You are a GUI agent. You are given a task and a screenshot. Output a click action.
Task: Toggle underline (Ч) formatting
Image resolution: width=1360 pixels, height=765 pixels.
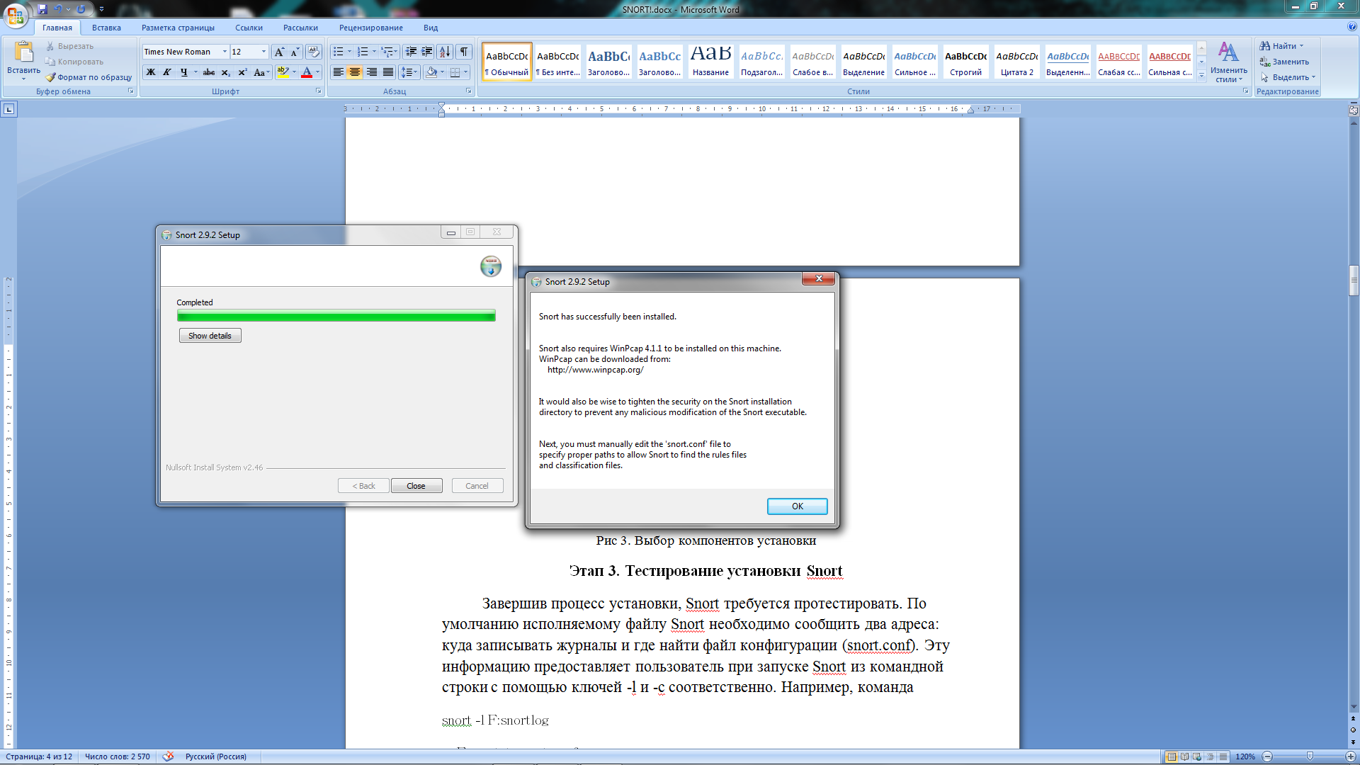183,72
